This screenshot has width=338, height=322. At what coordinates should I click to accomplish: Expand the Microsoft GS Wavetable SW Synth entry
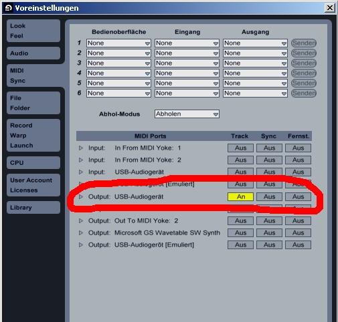81,233
